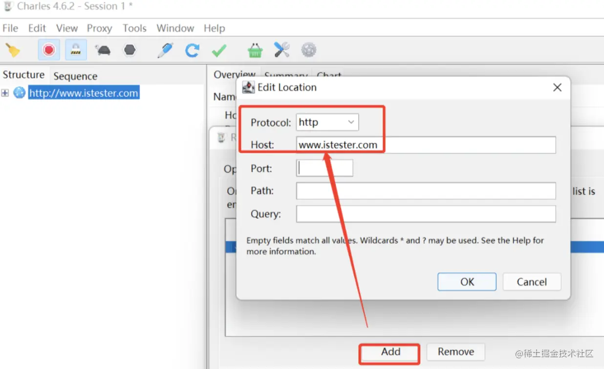Image resolution: width=604 pixels, height=369 pixels.
Task: Toggle SSL Proxying padlock icon
Action: (75, 50)
